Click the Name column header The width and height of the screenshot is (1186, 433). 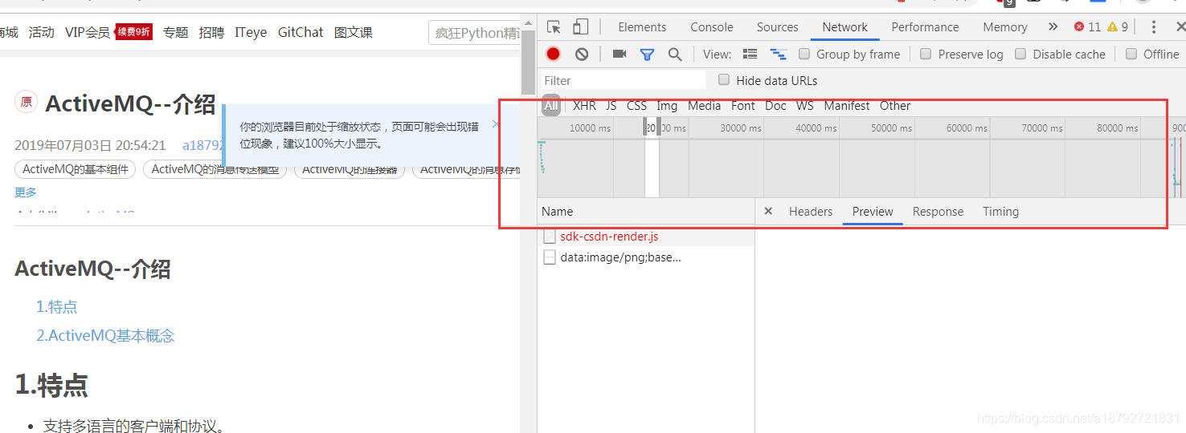click(647, 212)
